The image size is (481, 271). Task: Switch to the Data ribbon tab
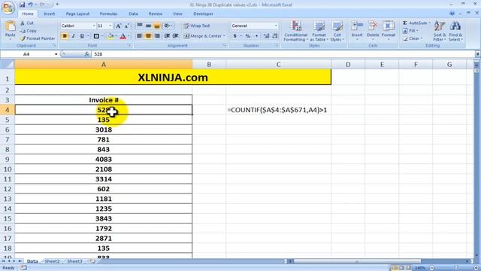pyautogui.click(x=134, y=14)
